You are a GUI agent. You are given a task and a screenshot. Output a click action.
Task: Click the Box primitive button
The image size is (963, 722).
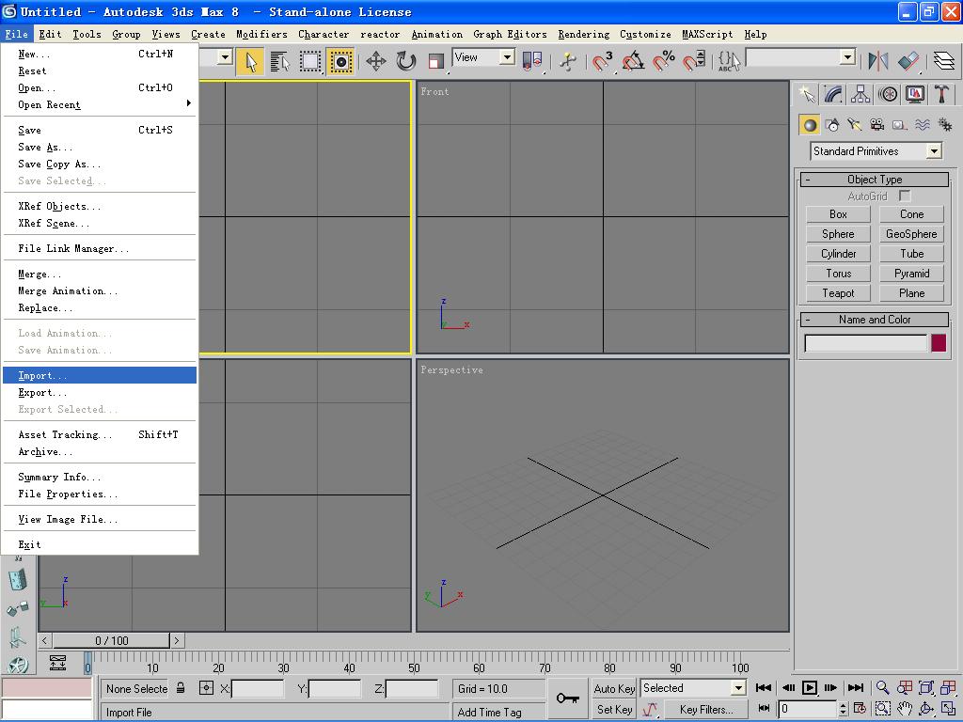[838, 214]
